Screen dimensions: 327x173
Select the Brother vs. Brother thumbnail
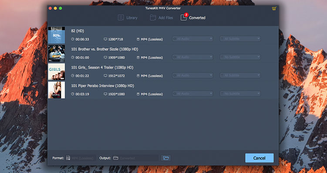tap(56, 54)
